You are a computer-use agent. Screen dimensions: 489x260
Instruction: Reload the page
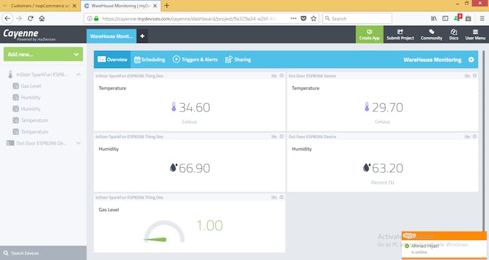click(30, 18)
